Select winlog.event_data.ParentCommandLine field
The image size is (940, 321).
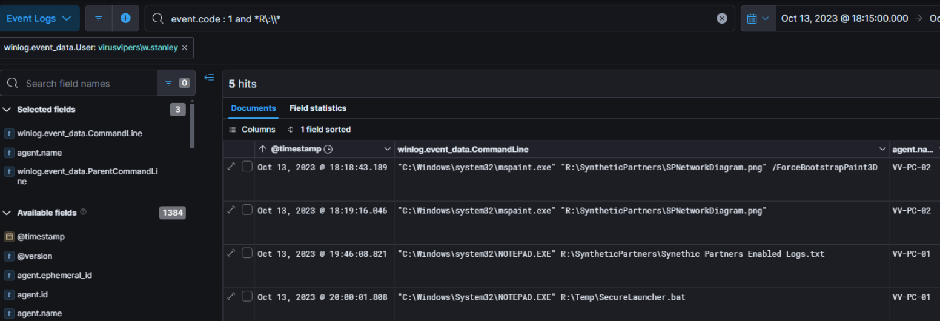pos(87,176)
